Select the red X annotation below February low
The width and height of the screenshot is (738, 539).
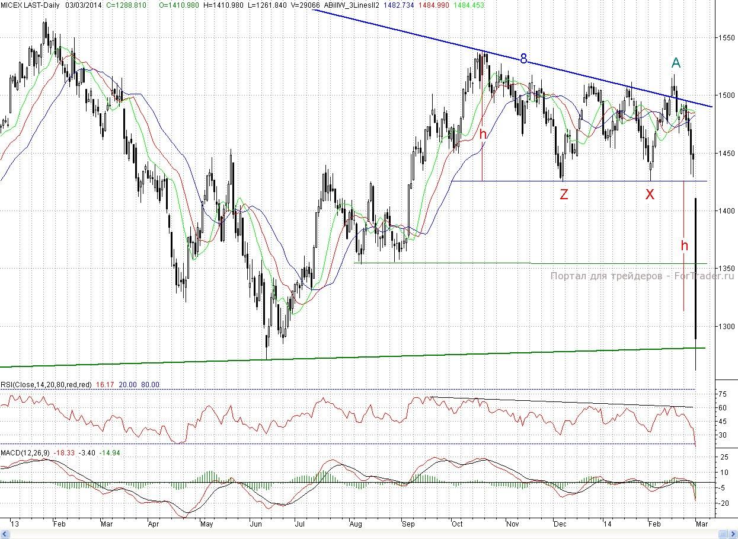pos(650,194)
